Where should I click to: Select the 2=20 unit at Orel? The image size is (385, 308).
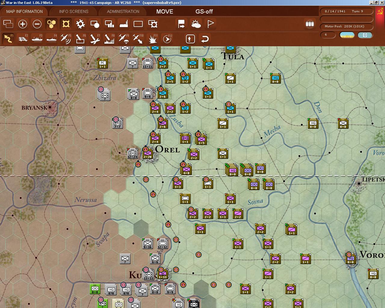147,153
